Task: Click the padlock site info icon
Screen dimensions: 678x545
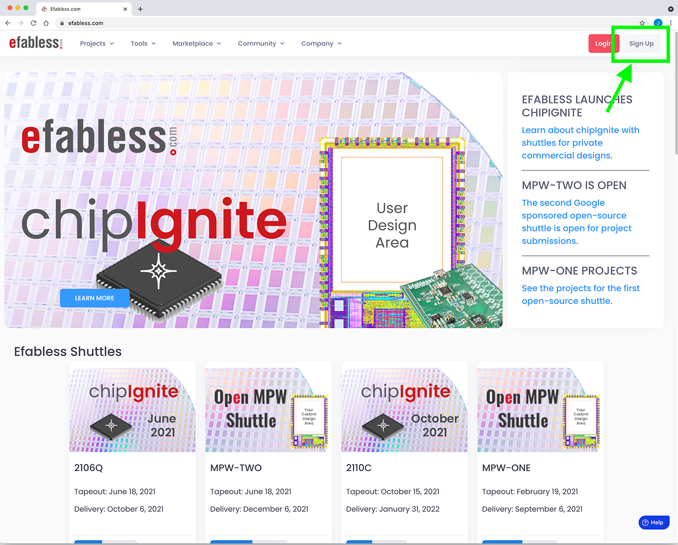Action: [62, 23]
